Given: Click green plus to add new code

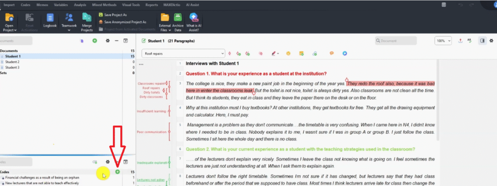Looking at the screenshot, I should [117, 172].
